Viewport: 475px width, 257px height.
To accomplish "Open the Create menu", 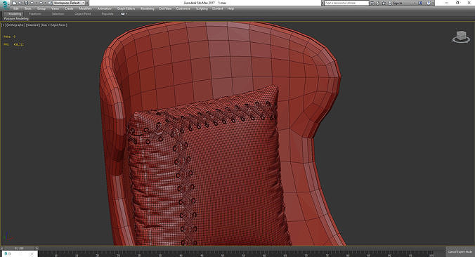I will point(69,8).
